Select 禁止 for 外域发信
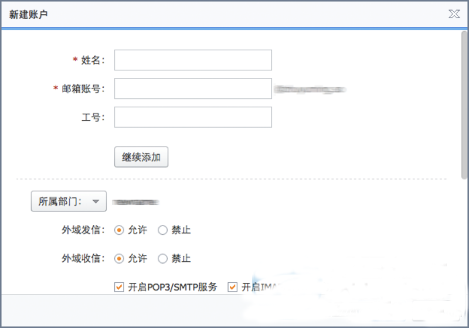Screen dimensions: 469x328 [x=163, y=230]
